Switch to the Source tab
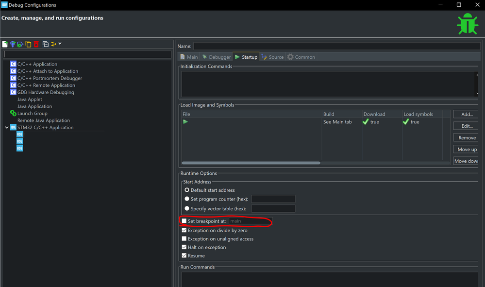The height and width of the screenshot is (287, 485). pos(272,57)
